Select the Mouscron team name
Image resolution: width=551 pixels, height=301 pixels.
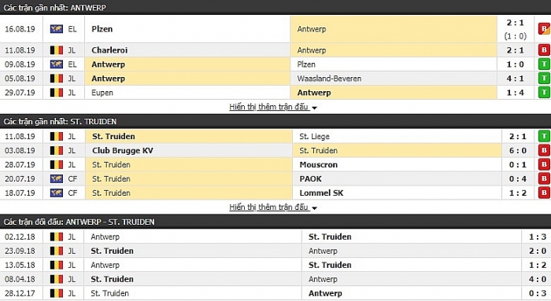318,164
